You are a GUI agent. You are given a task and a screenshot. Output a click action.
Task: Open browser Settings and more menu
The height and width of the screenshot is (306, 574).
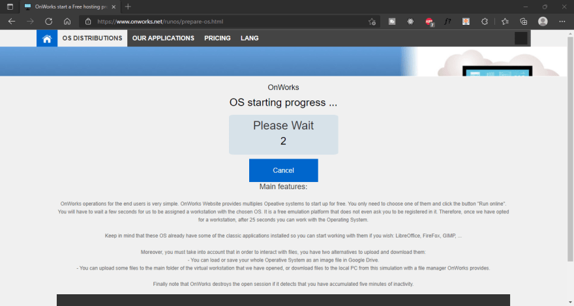click(562, 22)
